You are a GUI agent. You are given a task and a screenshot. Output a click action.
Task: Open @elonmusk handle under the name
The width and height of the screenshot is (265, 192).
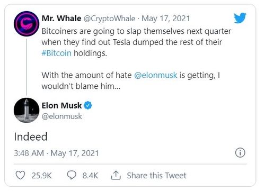click(62, 116)
